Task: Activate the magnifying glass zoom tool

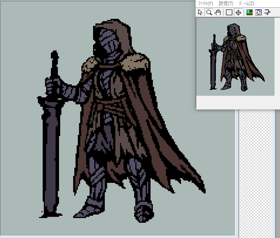Action: 209,12
